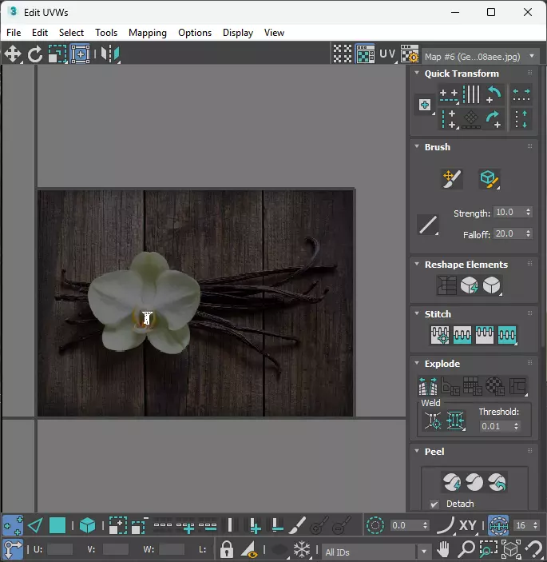Toggle the lock selection padlock
This screenshot has width=547, height=562.
(227, 550)
